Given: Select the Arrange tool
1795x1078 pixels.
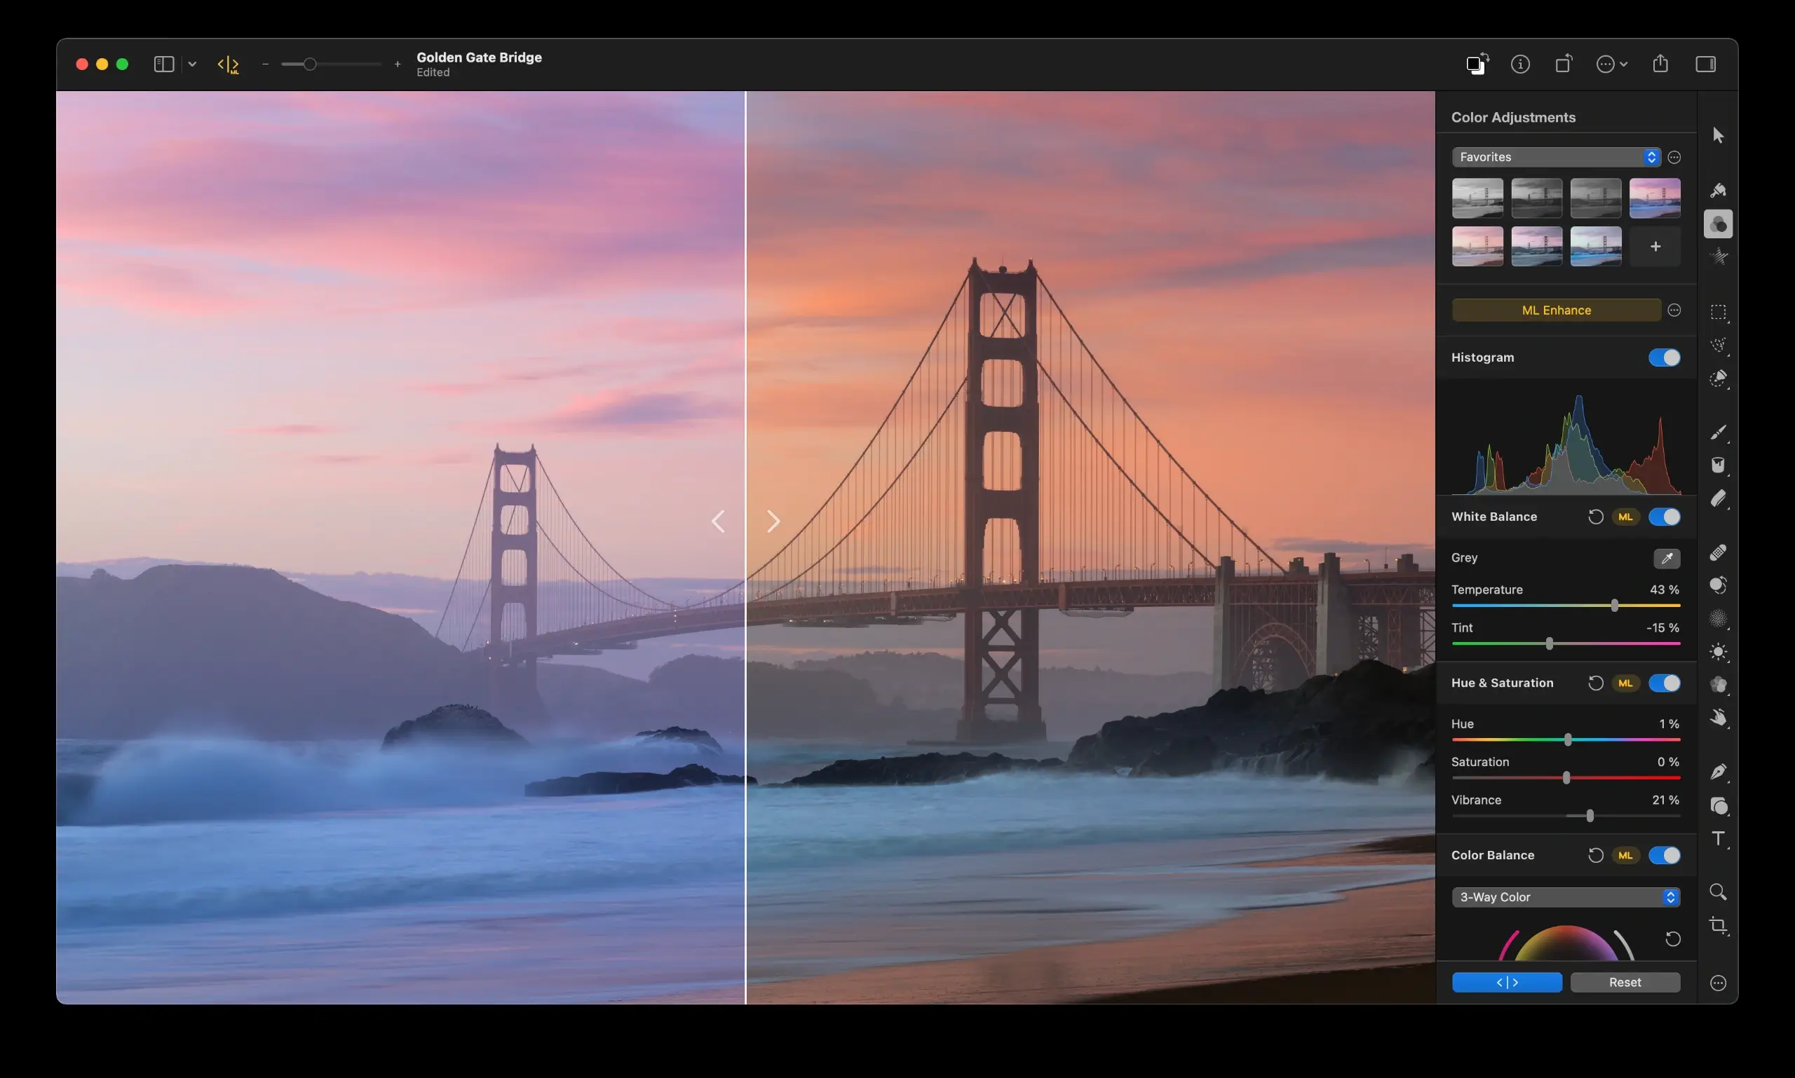Looking at the screenshot, I should [1717, 135].
